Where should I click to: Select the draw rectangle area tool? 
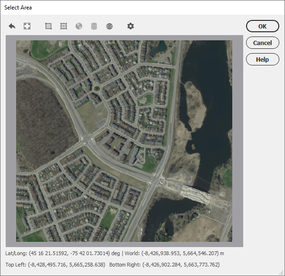click(48, 26)
